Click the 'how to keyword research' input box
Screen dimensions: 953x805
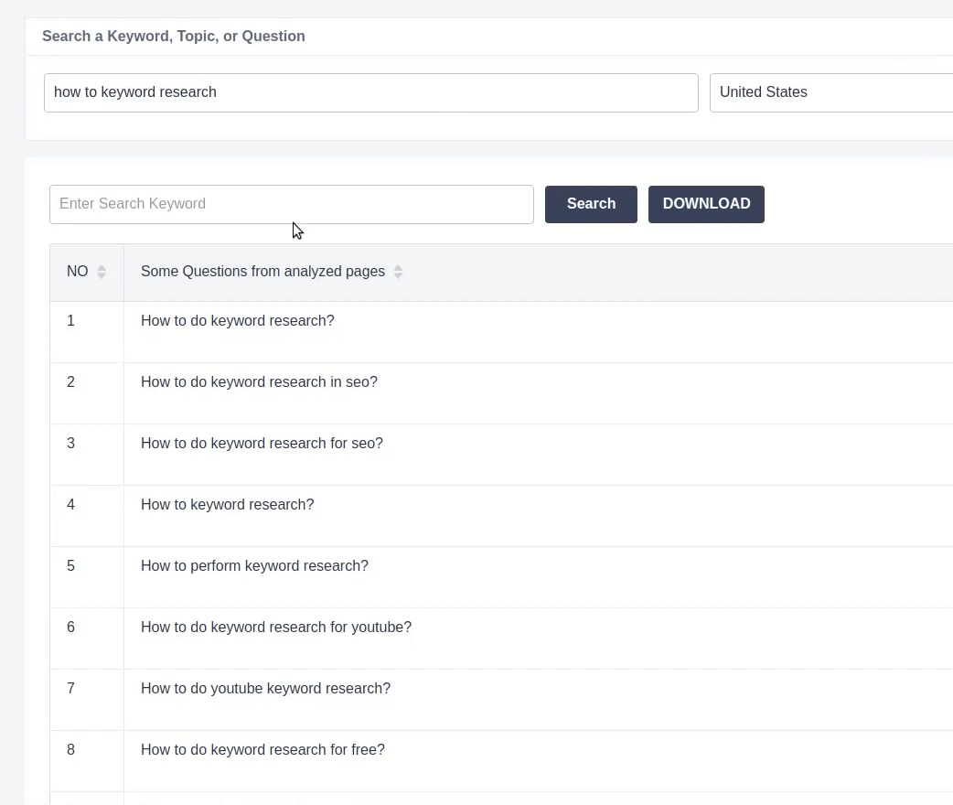click(370, 92)
